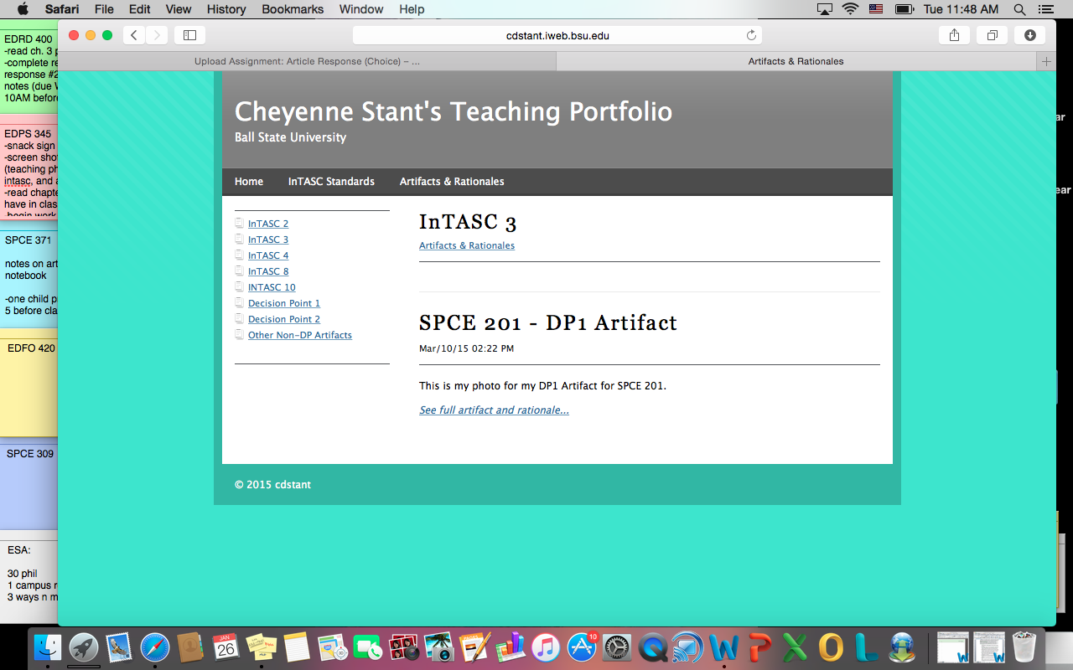The height and width of the screenshot is (670, 1073).
Task: Click the Safari back button
Action: tap(134, 35)
